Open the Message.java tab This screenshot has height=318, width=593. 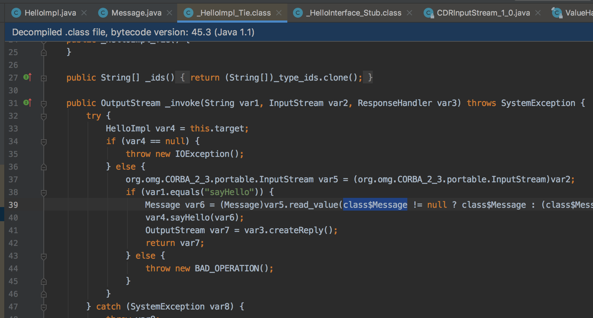pos(136,13)
